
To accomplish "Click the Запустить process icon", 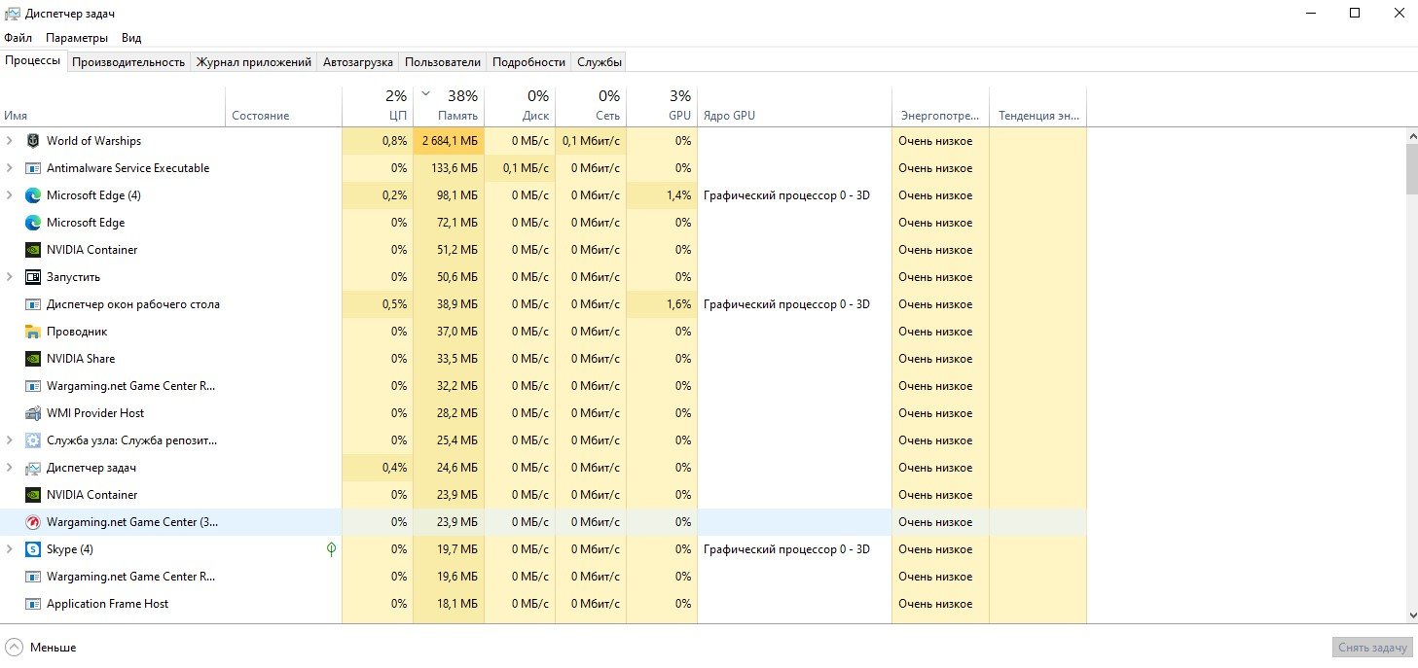I will tap(32, 277).
